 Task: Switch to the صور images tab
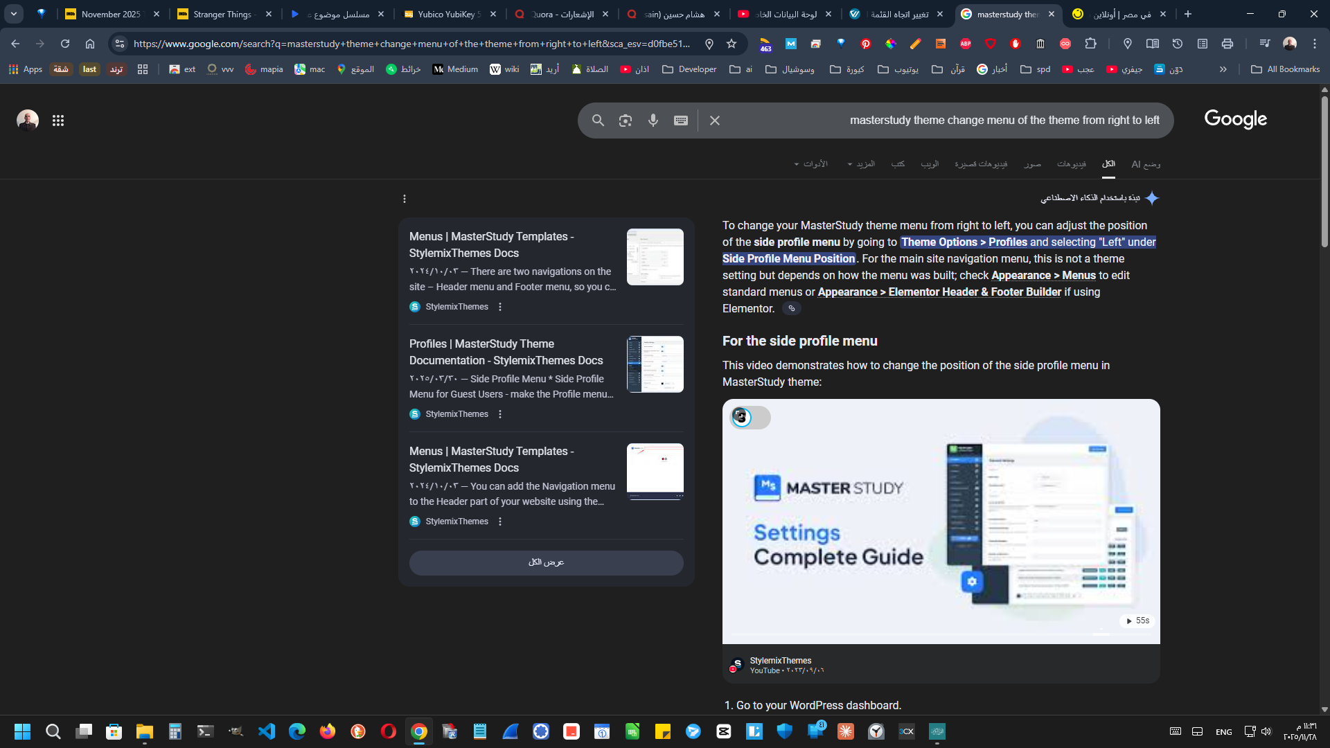point(1032,164)
